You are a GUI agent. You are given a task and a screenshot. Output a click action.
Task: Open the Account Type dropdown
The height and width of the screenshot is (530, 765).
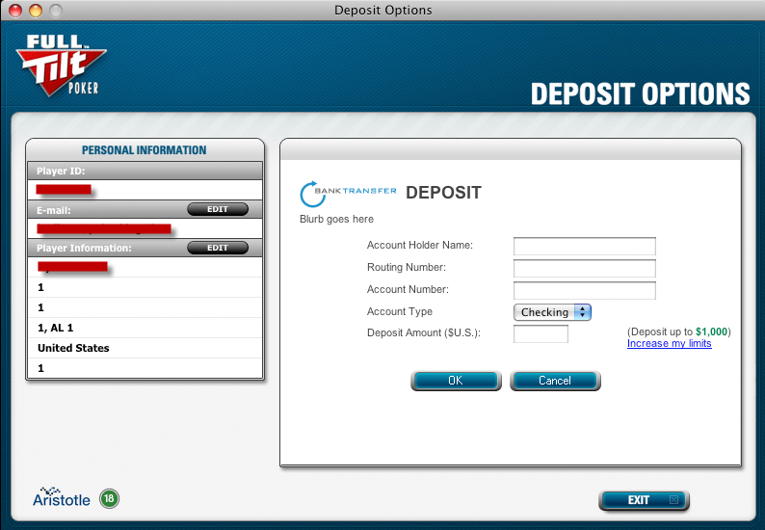pos(552,312)
